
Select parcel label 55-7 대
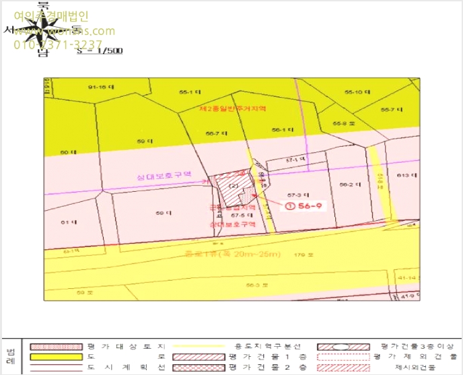pyautogui.click(x=392, y=110)
